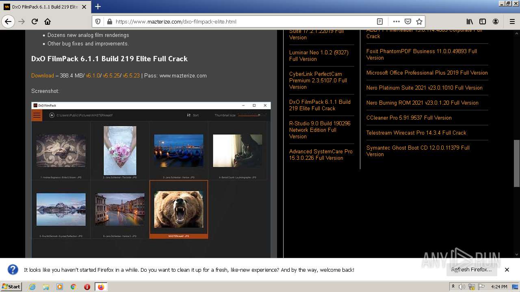520x292 pixels.
Task: Dismiss the Firefox refresh notification bar
Action: click(507, 270)
